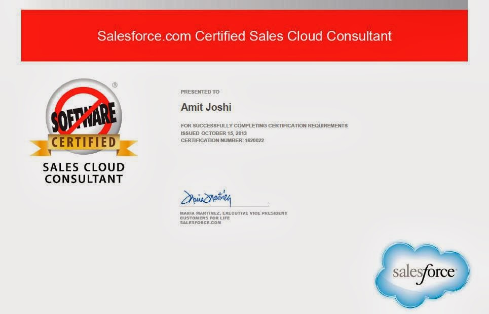
Task: Click the Issued October 15, 2013 line
Action: [213, 133]
